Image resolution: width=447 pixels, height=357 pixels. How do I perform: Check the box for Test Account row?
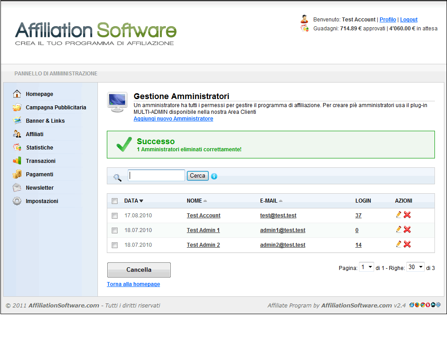pos(114,216)
